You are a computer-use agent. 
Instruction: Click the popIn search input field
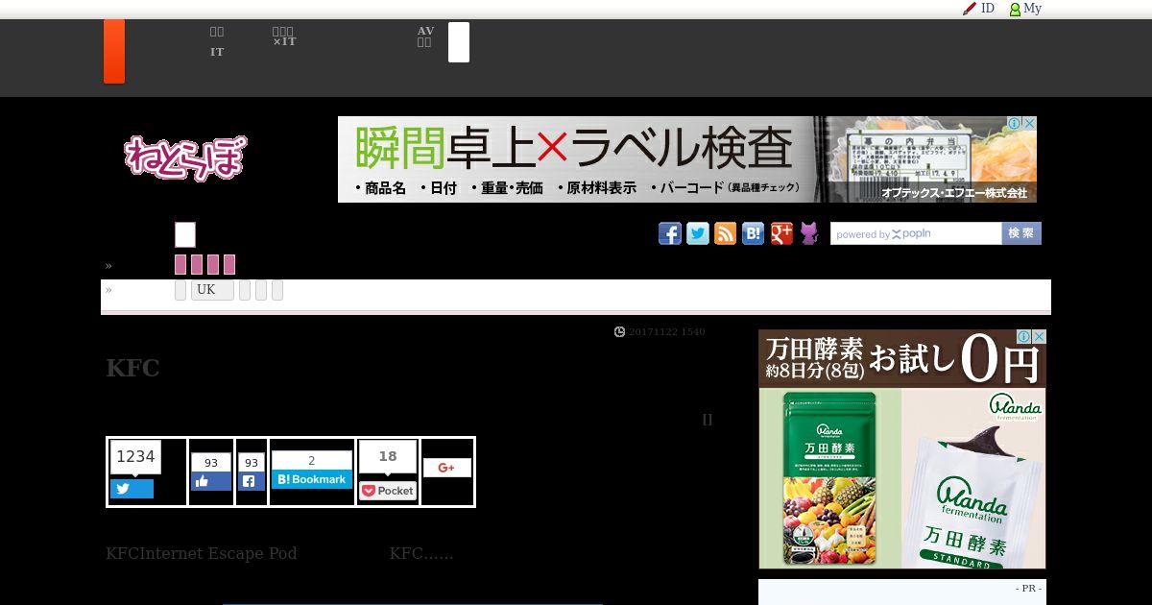pos(916,233)
